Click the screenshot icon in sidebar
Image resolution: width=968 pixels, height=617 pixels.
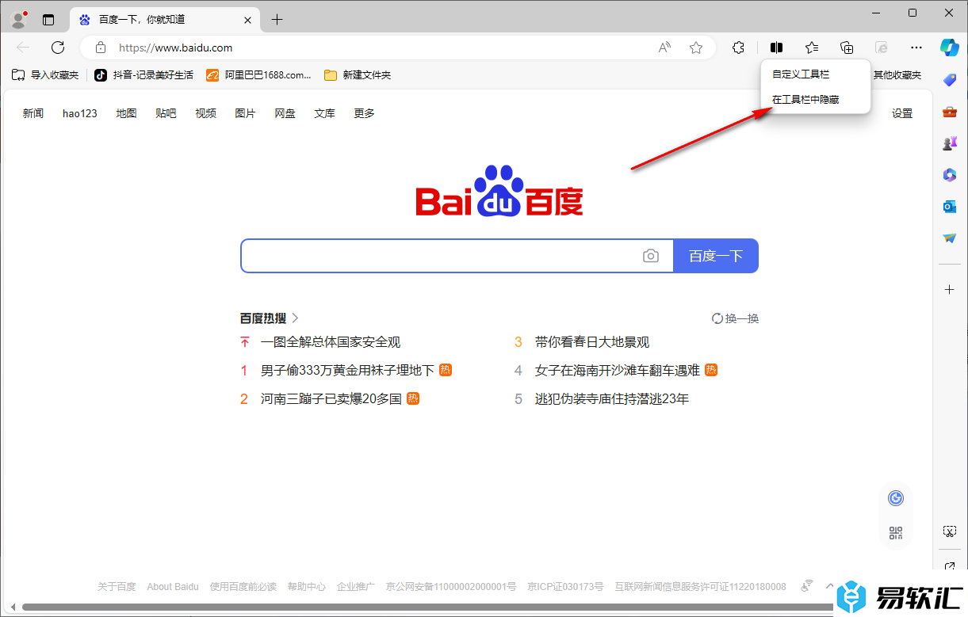[x=949, y=531]
